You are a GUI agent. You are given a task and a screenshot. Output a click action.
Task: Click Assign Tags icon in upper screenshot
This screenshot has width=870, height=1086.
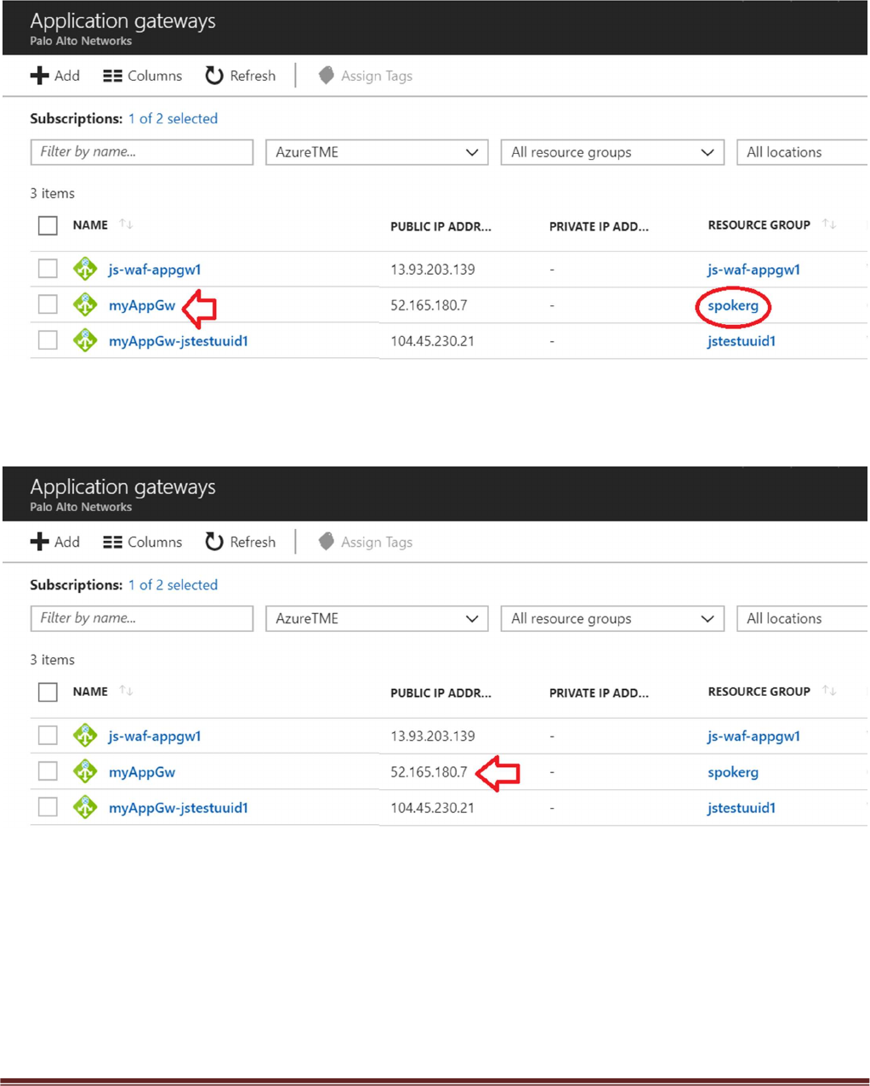click(x=326, y=76)
